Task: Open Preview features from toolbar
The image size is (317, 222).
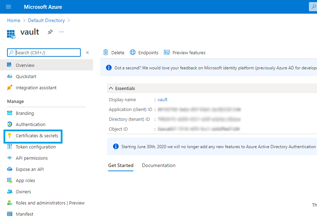Action: click(x=189, y=53)
